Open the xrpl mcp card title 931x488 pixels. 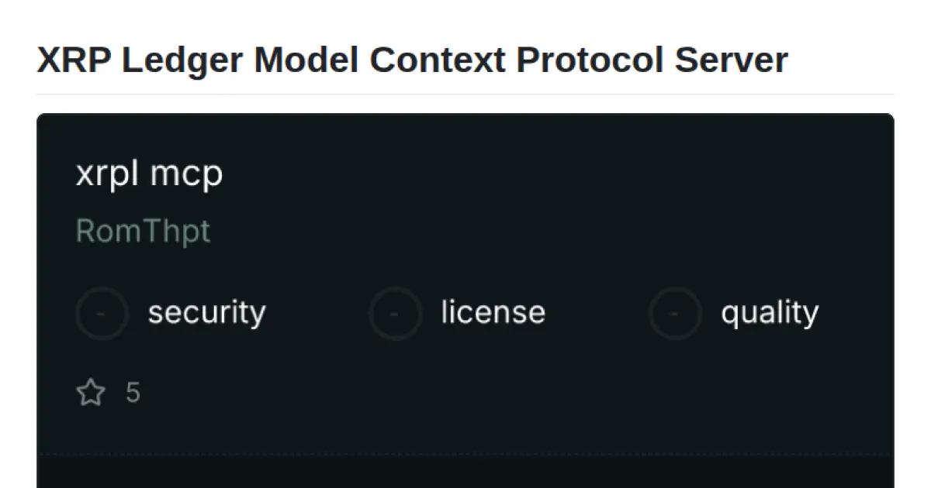tap(151, 172)
